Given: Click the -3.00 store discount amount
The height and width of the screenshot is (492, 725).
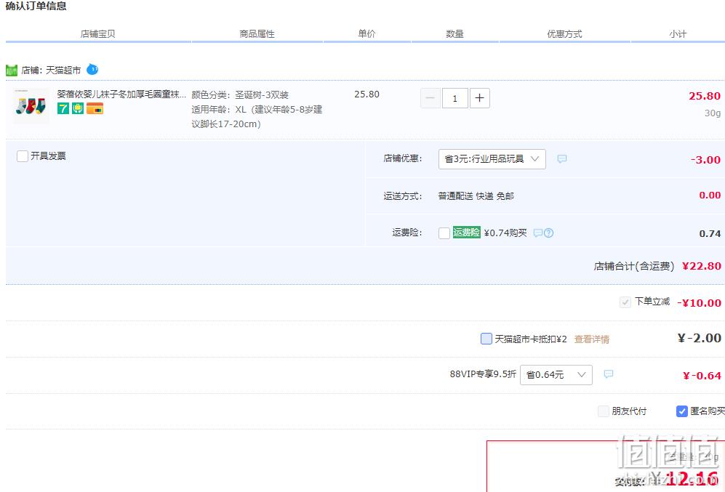Looking at the screenshot, I should coord(705,160).
